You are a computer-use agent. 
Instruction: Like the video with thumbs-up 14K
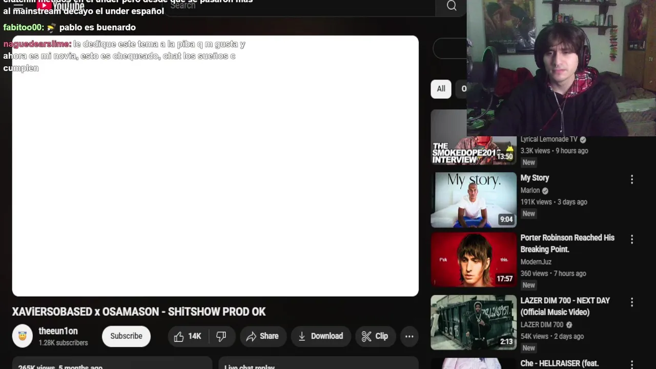(x=188, y=336)
